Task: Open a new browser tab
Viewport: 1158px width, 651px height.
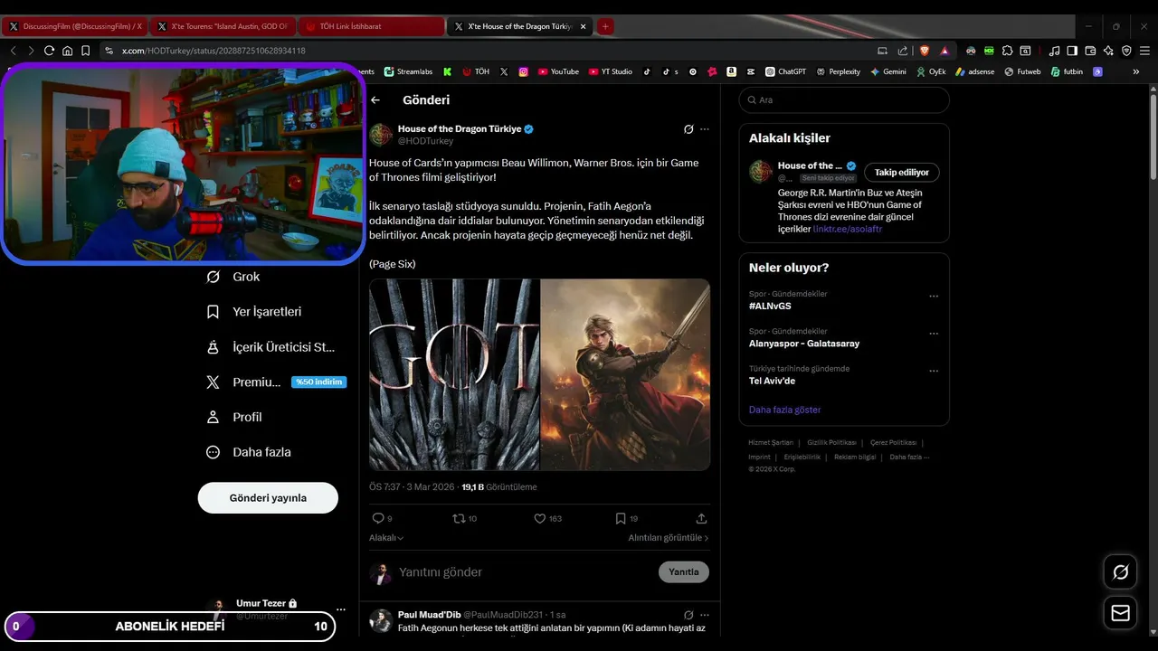Action: [605, 27]
